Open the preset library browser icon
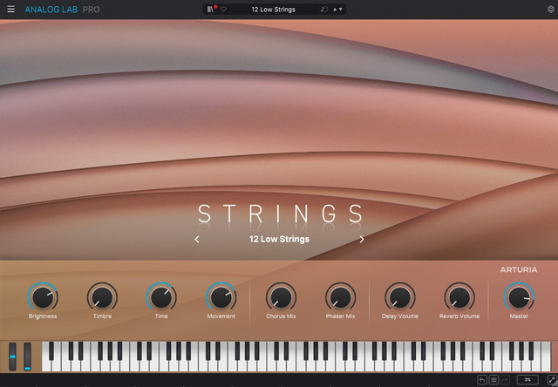Viewport: 558px width, 387px height. [x=211, y=10]
